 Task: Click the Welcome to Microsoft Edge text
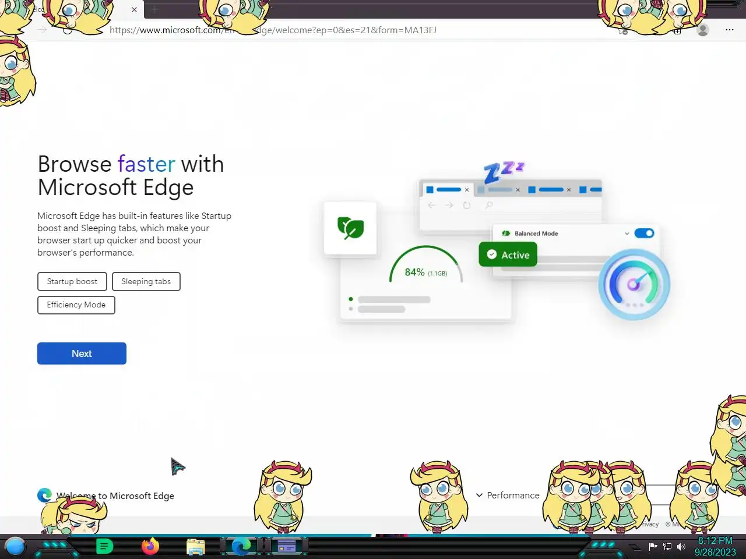tap(115, 496)
